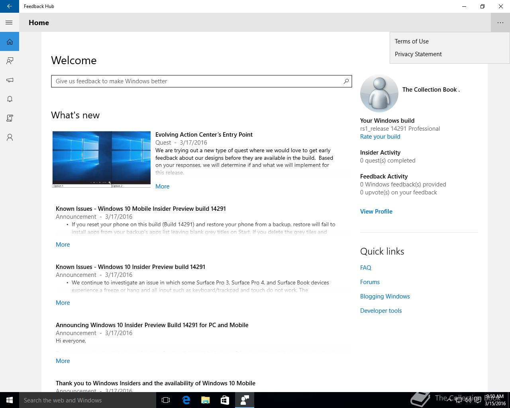510x408 pixels.
Task: Open the Windows Start button
Action: pos(10,400)
